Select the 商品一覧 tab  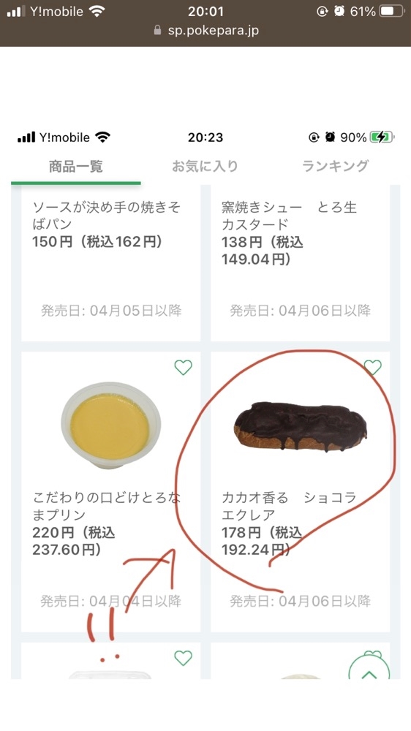[x=76, y=167]
